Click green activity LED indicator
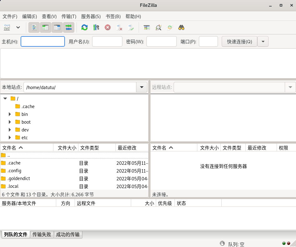 point(284,243)
